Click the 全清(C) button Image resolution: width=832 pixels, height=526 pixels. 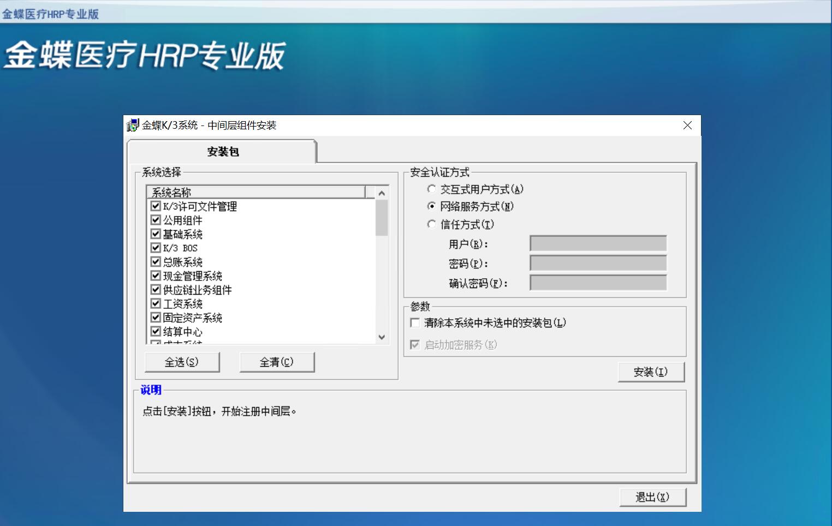point(277,362)
